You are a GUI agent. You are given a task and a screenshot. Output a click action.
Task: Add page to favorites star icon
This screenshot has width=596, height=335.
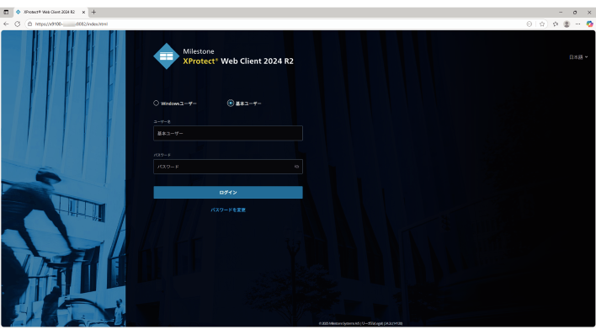click(542, 24)
